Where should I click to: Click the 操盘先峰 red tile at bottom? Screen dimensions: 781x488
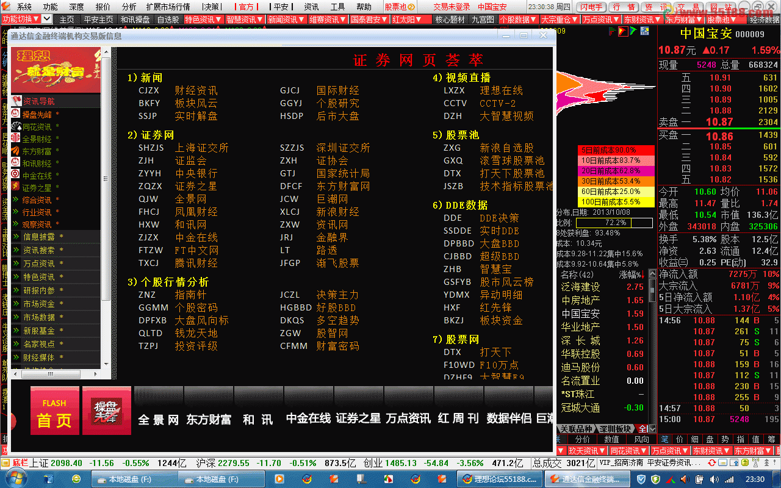pos(107,411)
